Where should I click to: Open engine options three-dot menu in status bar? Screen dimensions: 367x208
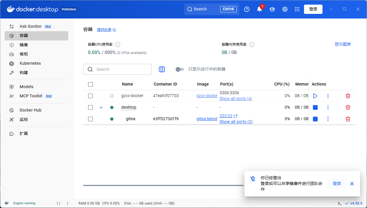(68, 203)
